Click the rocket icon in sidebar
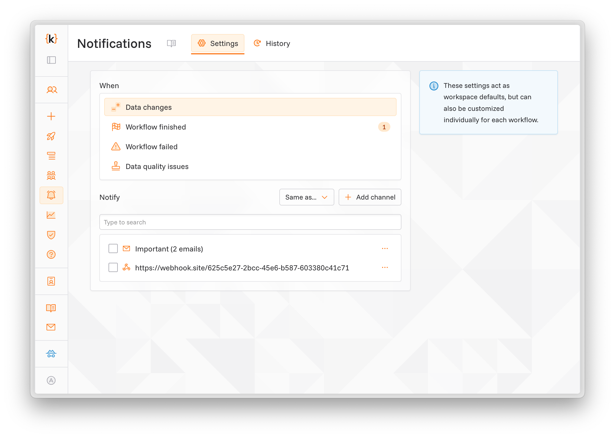 51,136
